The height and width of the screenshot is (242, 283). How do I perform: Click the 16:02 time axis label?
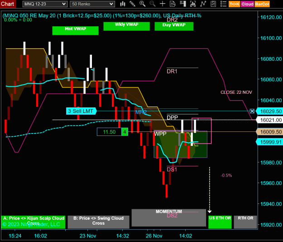pos(40,236)
